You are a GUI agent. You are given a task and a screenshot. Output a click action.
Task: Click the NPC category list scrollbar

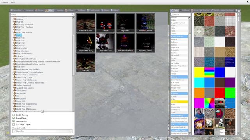click(73, 56)
